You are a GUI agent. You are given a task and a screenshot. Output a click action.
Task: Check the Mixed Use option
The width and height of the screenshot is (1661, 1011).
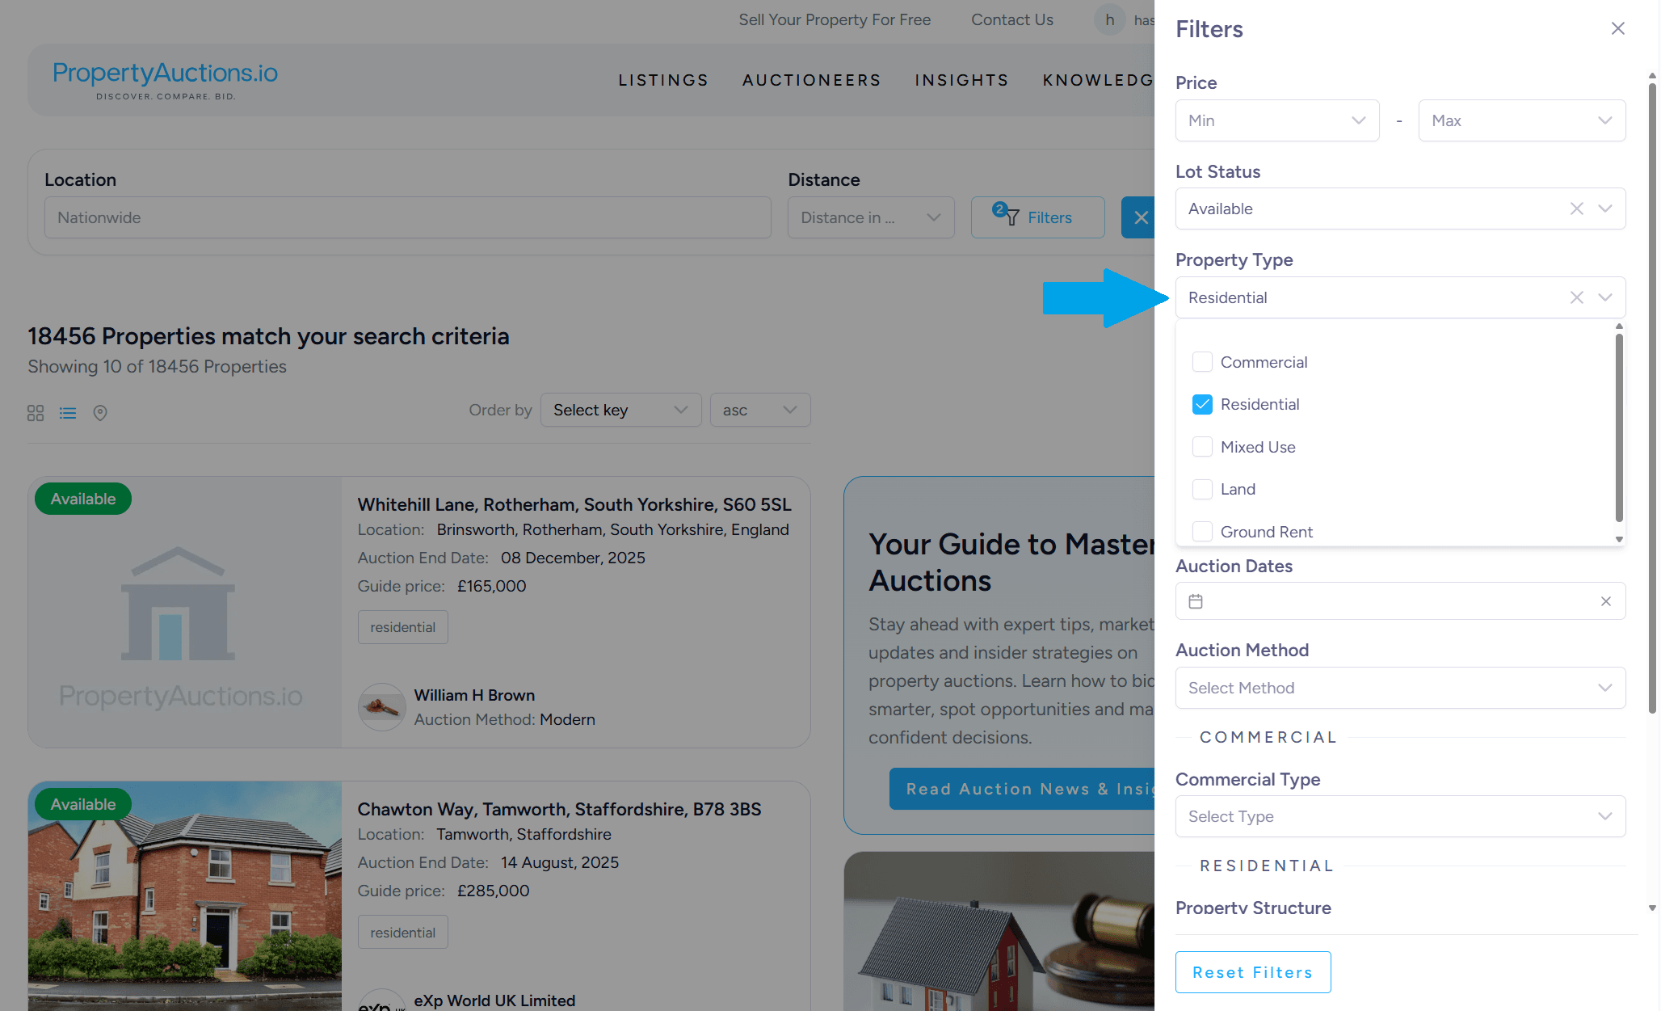1202,447
